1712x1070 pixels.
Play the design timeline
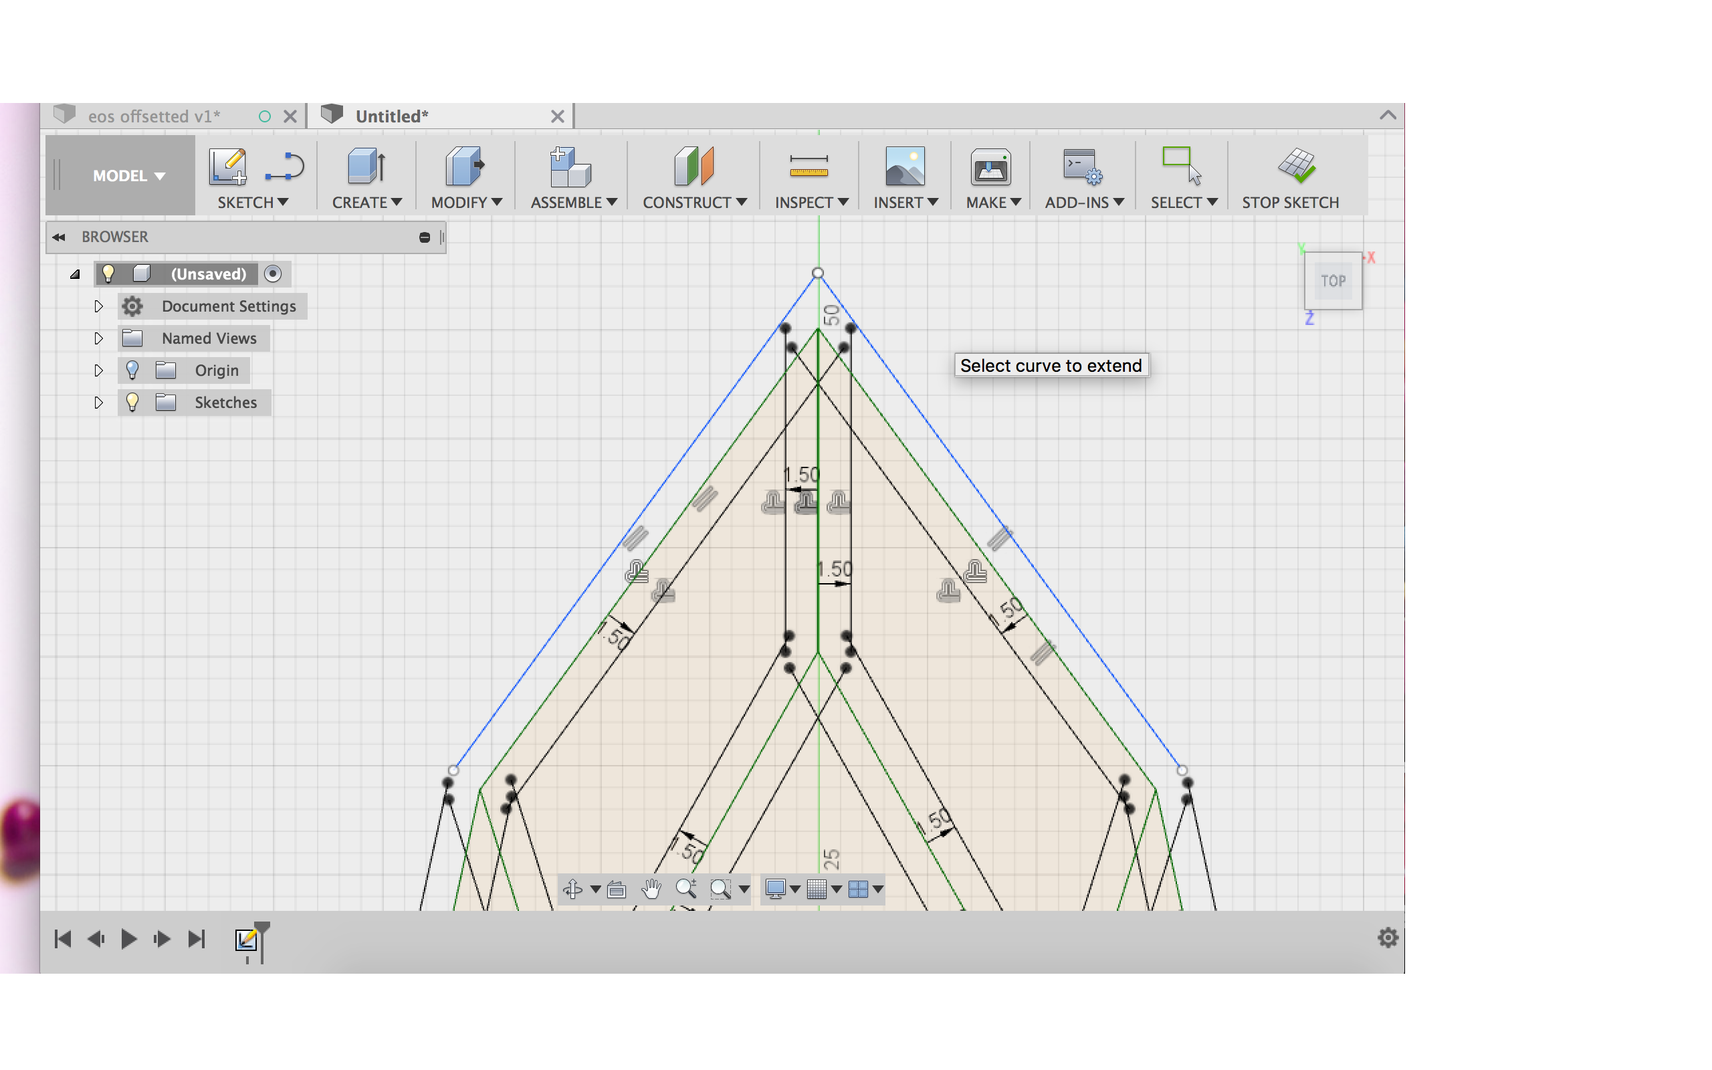click(x=129, y=939)
